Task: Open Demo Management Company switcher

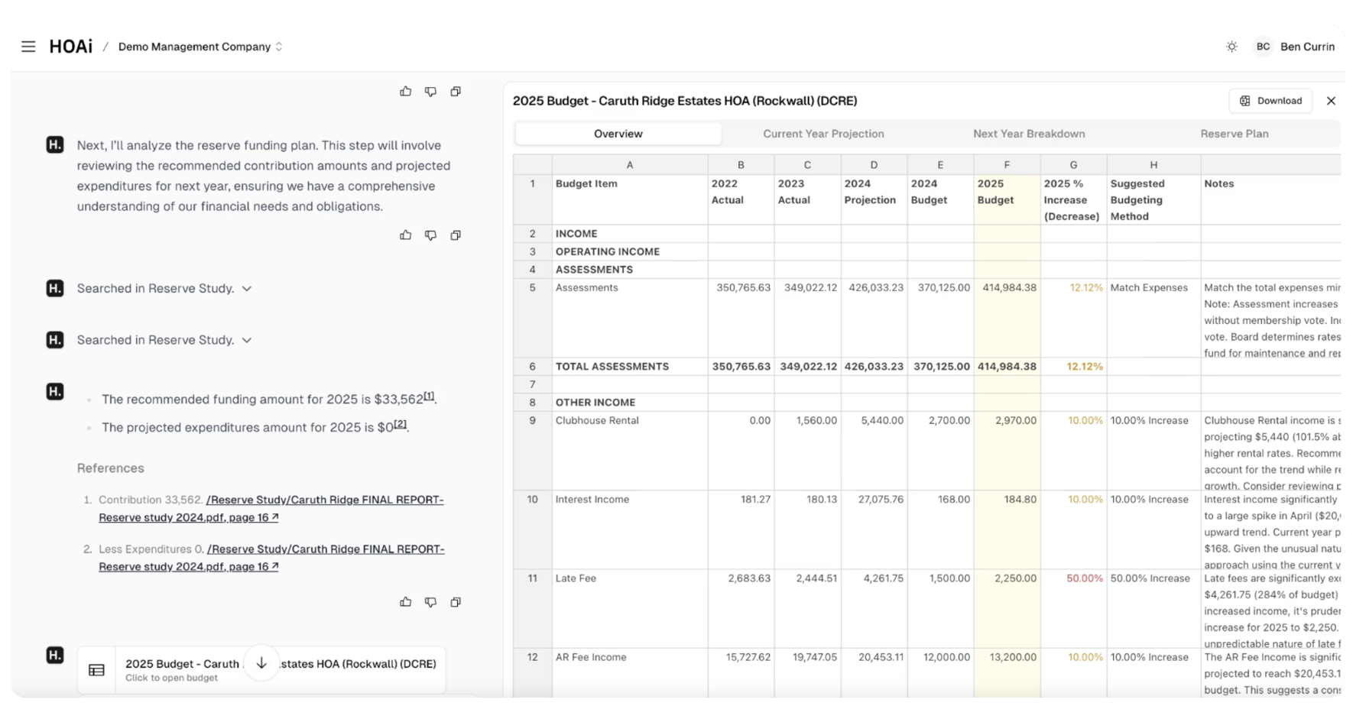Action: click(x=200, y=47)
